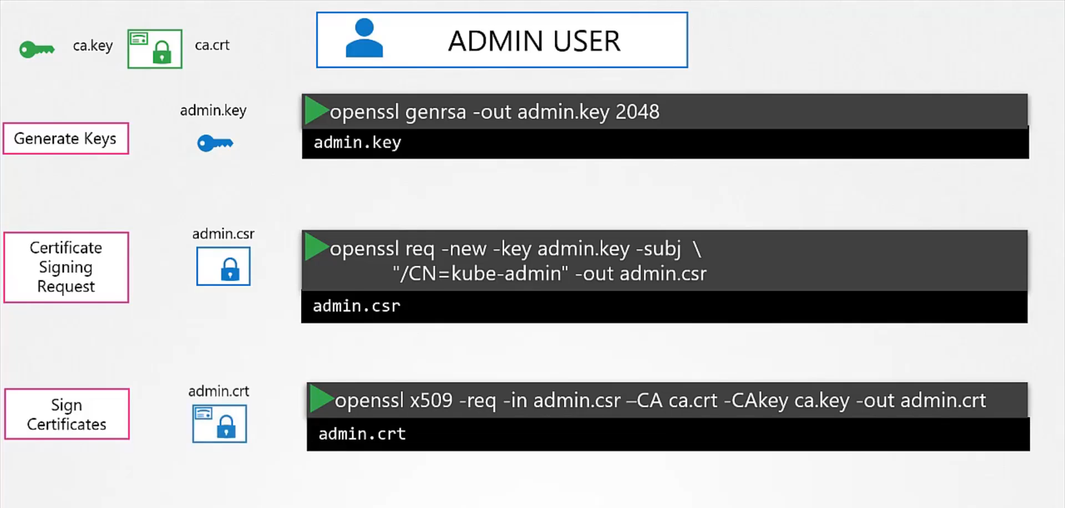
Task: Click the openssl req -new command line
Action: click(x=518, y=260)
